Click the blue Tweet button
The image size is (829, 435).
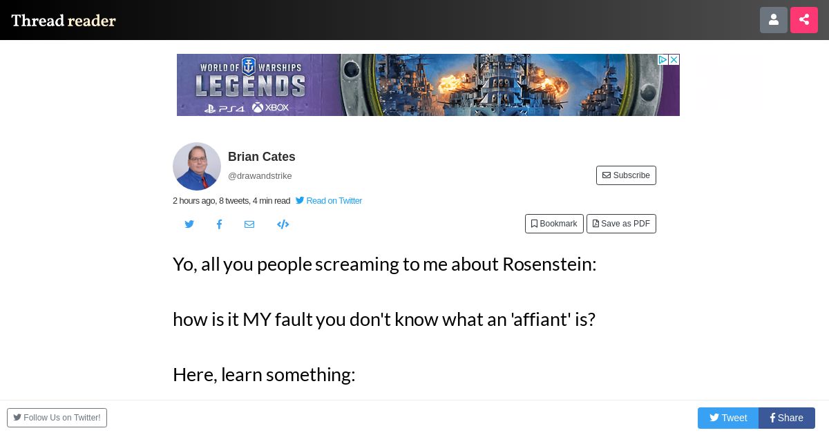click(x=728, y=418)
